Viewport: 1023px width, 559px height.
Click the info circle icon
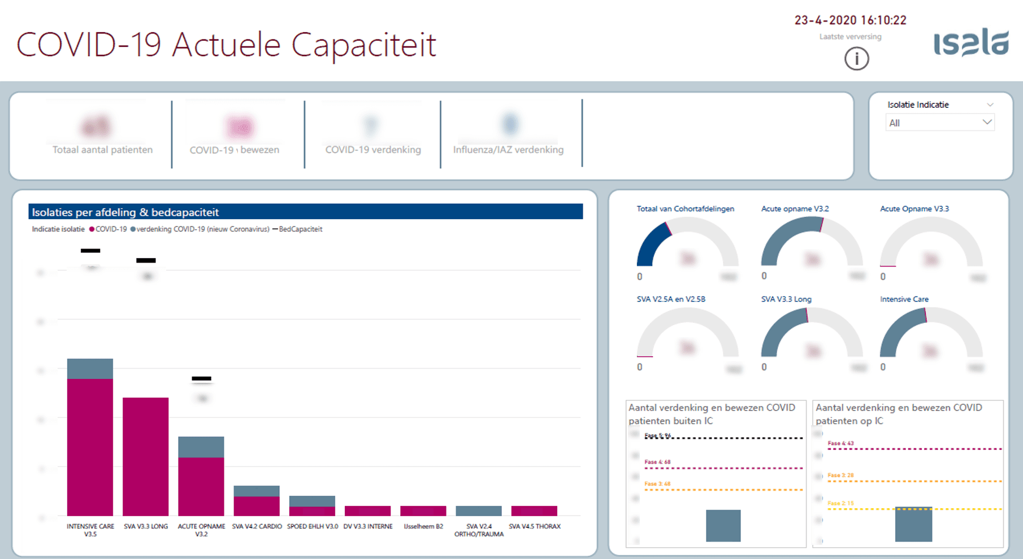click(856, 59)
